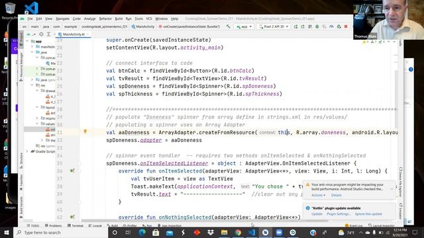Open the Build menu
Viewport: 424px width, 238px height.
coord(119,19)
